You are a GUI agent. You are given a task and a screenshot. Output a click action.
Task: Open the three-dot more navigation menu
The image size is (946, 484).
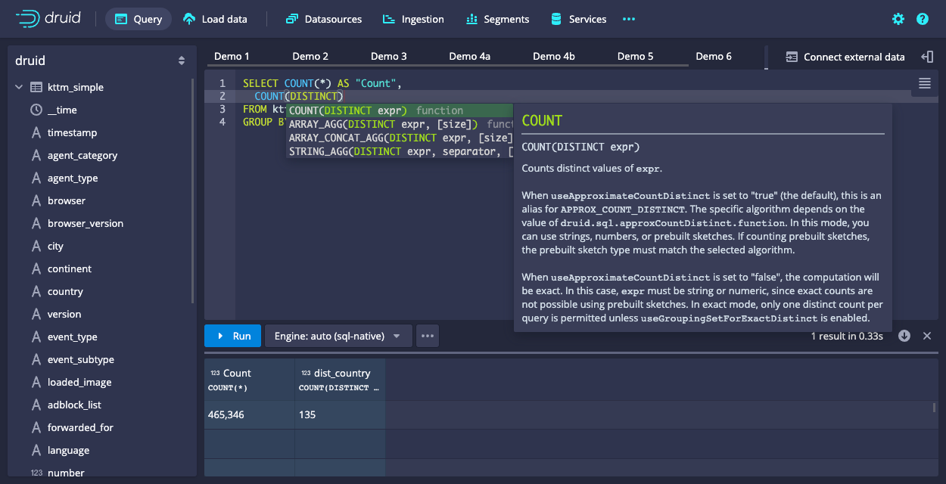coord(628,19)
